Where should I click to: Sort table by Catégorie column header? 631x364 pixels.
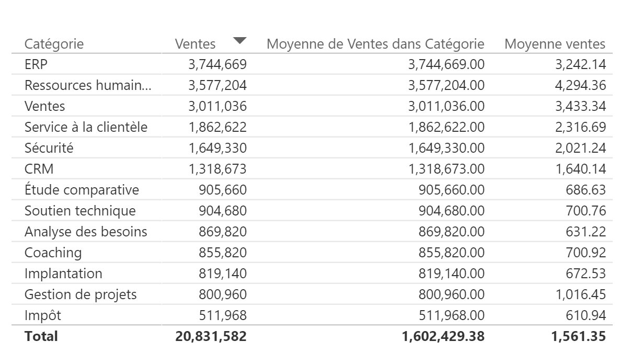[x=54, y=44]
